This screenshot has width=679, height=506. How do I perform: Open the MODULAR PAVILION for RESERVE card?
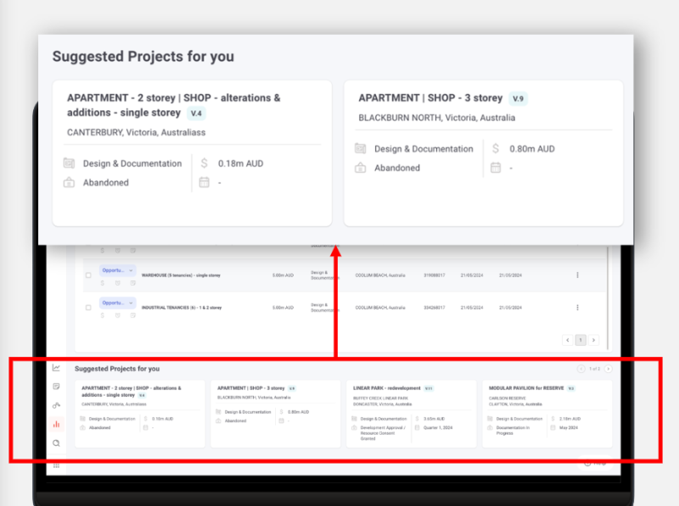coord(547,413)
